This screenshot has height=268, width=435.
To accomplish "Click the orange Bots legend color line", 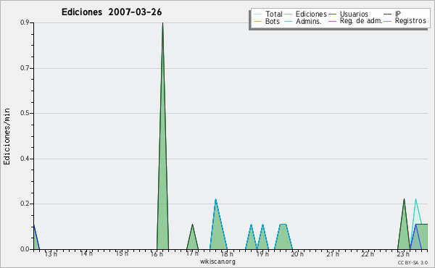I will [x=257, y=21].
